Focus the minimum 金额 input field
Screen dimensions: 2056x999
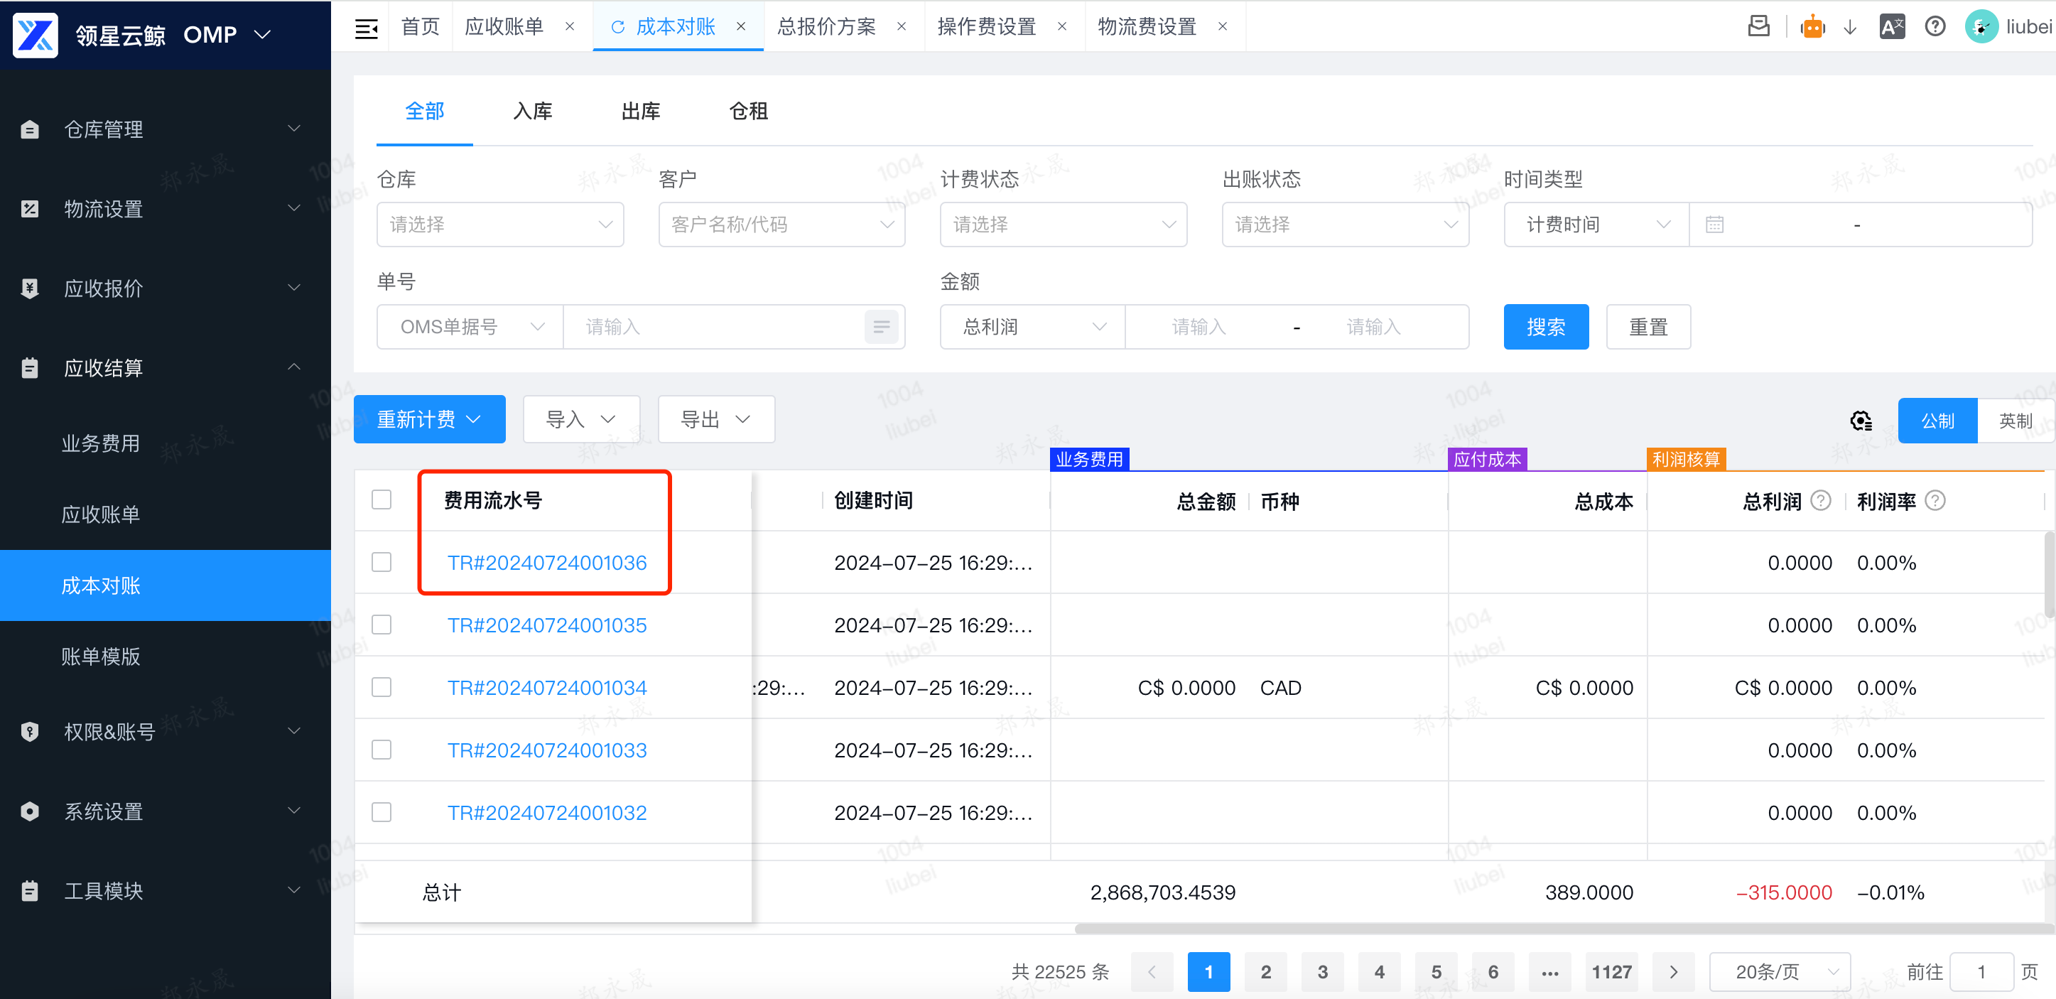click(1199, 327)
